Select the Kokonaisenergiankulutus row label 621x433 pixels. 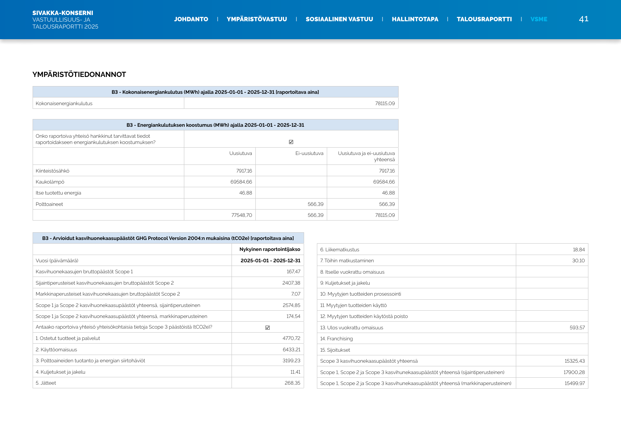point(64,103)
